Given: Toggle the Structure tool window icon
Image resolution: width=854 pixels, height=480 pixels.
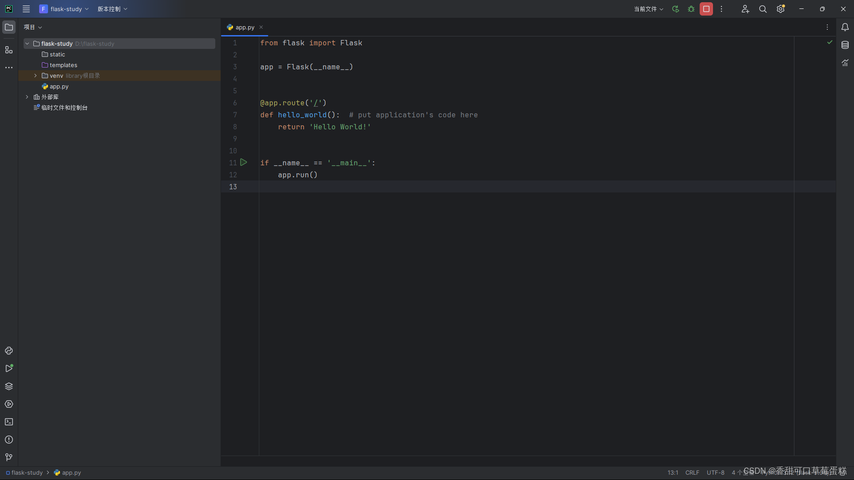Looking at the screenshot, I should [x=9, y=50].
